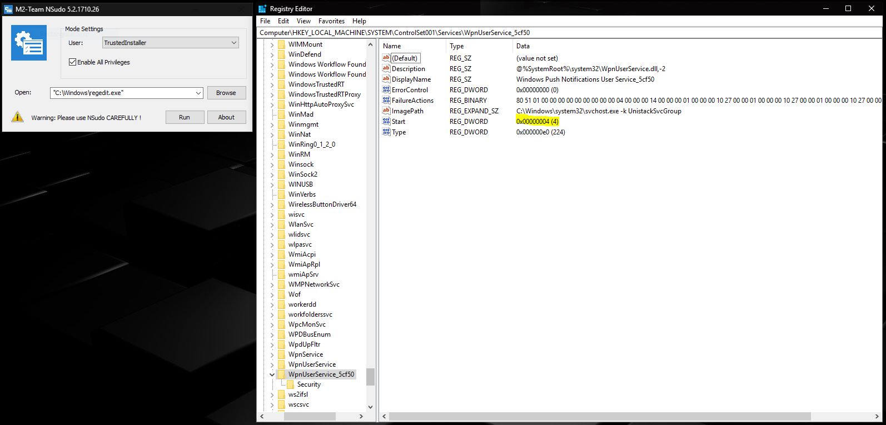Select the WPDBusEnum tree key
The width and height of the screenshot is (886, 425).
(x=310, y=334)
